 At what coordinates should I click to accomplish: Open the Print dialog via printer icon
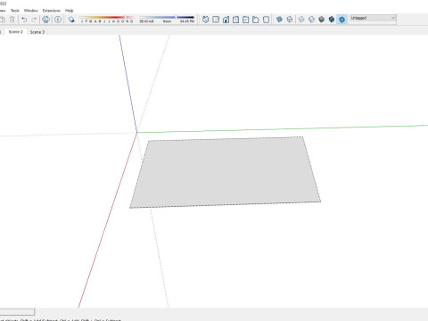pos(45,20)
